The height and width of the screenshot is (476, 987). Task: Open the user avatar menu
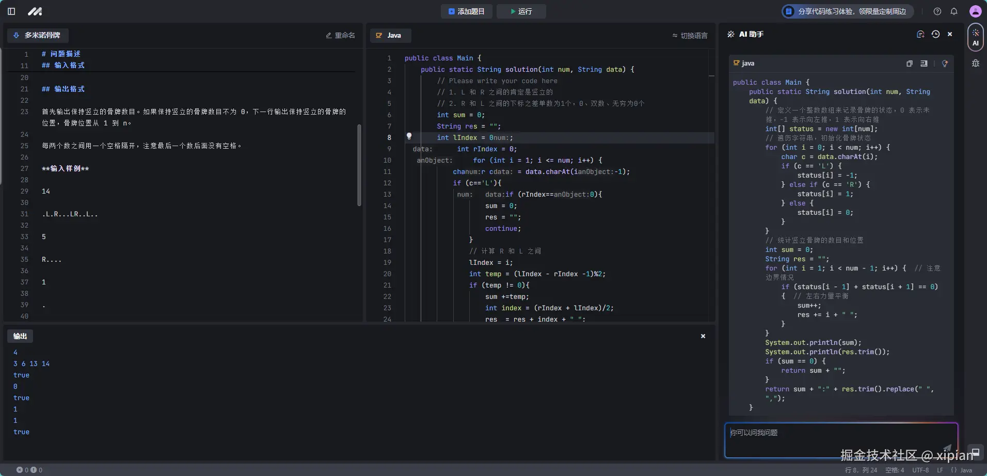975,11
